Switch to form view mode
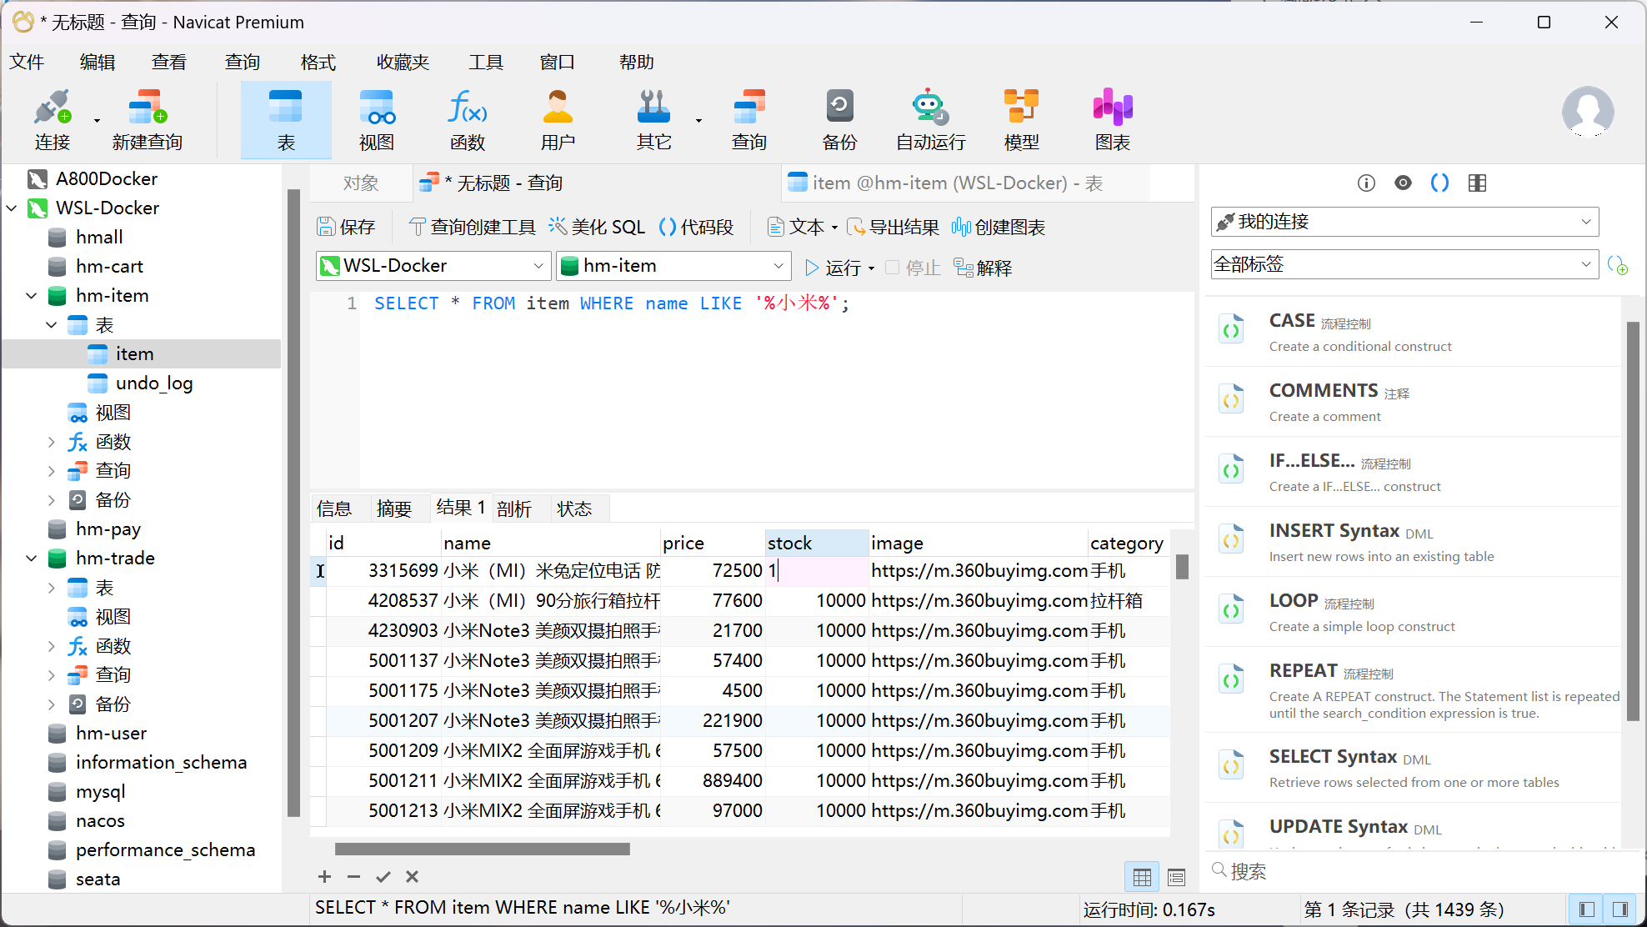The image size is (1647, 927). tap(1176, 877)
